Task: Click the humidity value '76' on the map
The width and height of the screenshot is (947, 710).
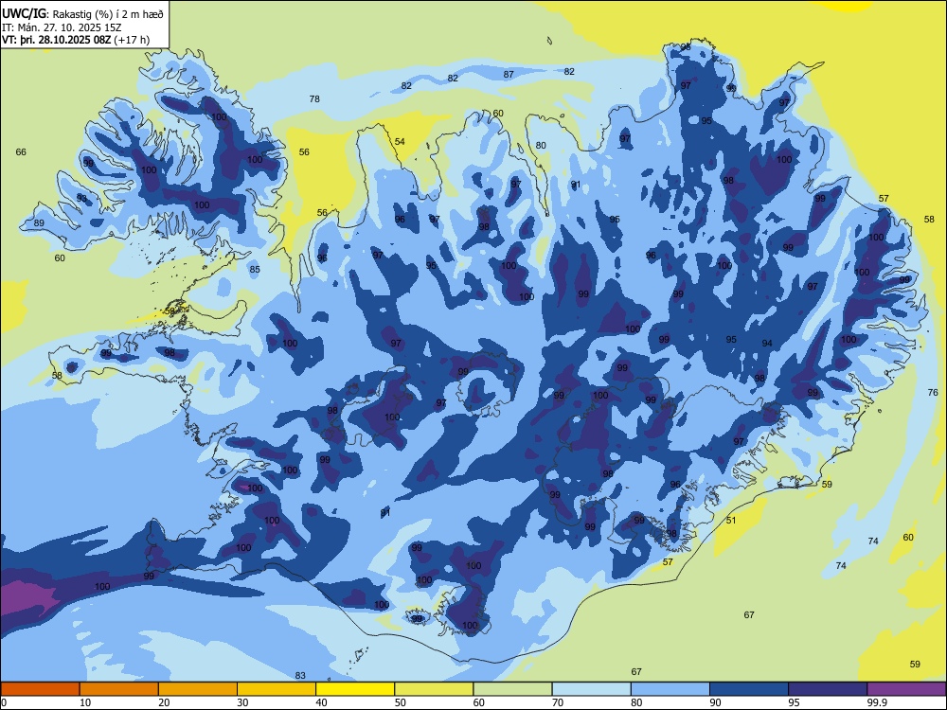Action: 933,393
